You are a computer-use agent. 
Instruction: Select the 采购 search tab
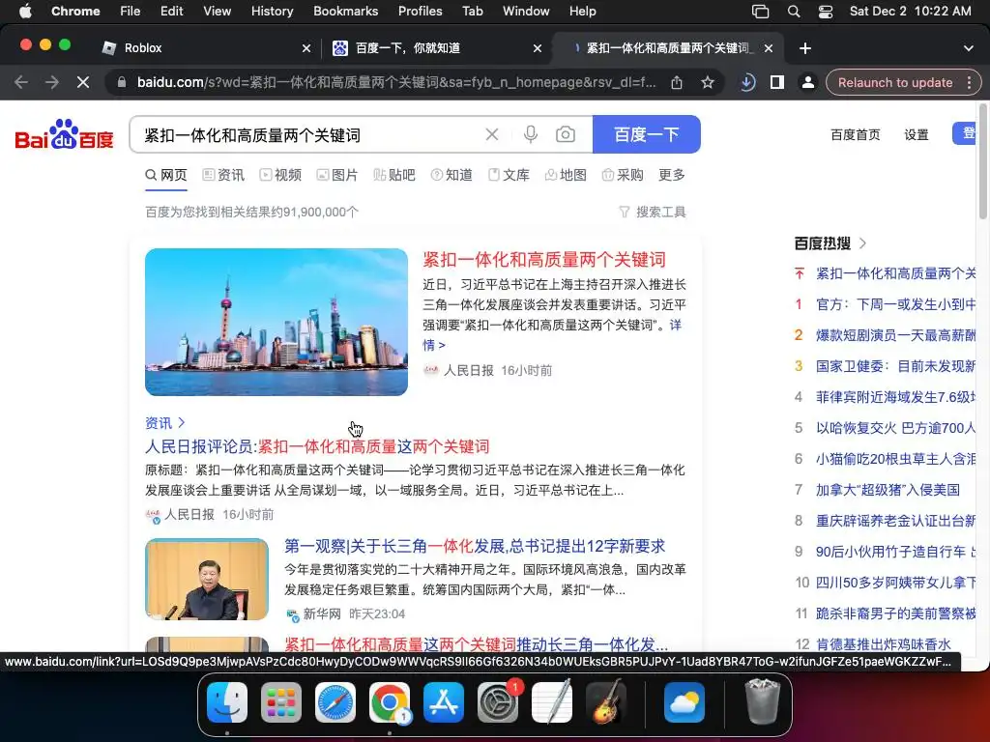(x=623, y=175)
